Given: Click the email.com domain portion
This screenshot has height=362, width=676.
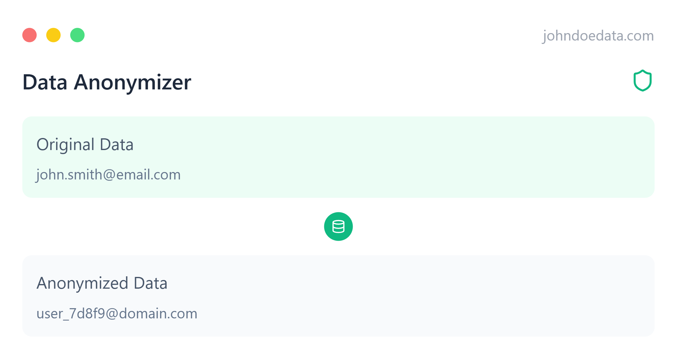Looking at the screenshot, I should (148, 175).
